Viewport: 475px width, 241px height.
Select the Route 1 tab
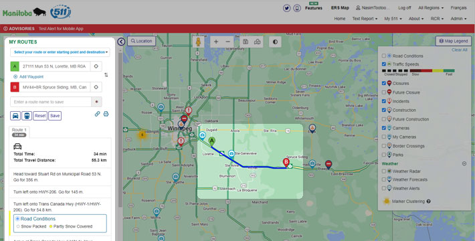(x=19, y=132)
